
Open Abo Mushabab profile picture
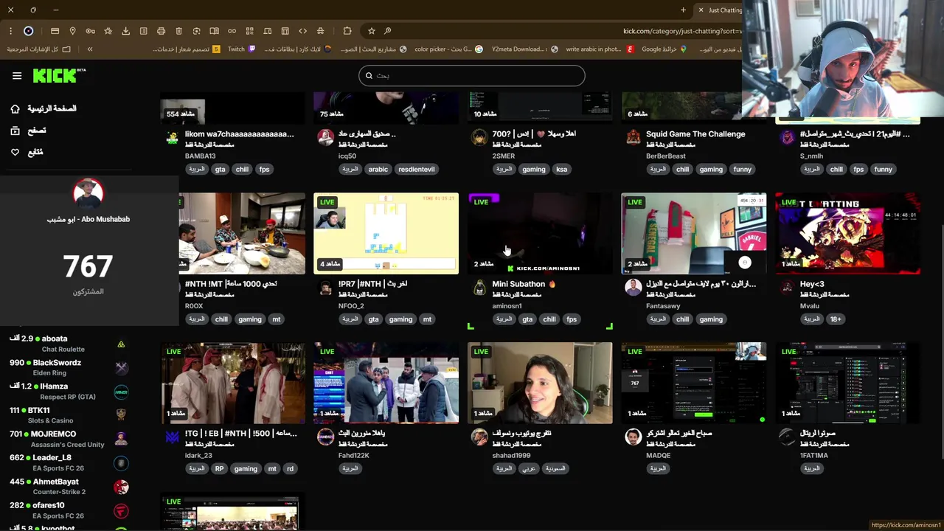tap(88, 194)
